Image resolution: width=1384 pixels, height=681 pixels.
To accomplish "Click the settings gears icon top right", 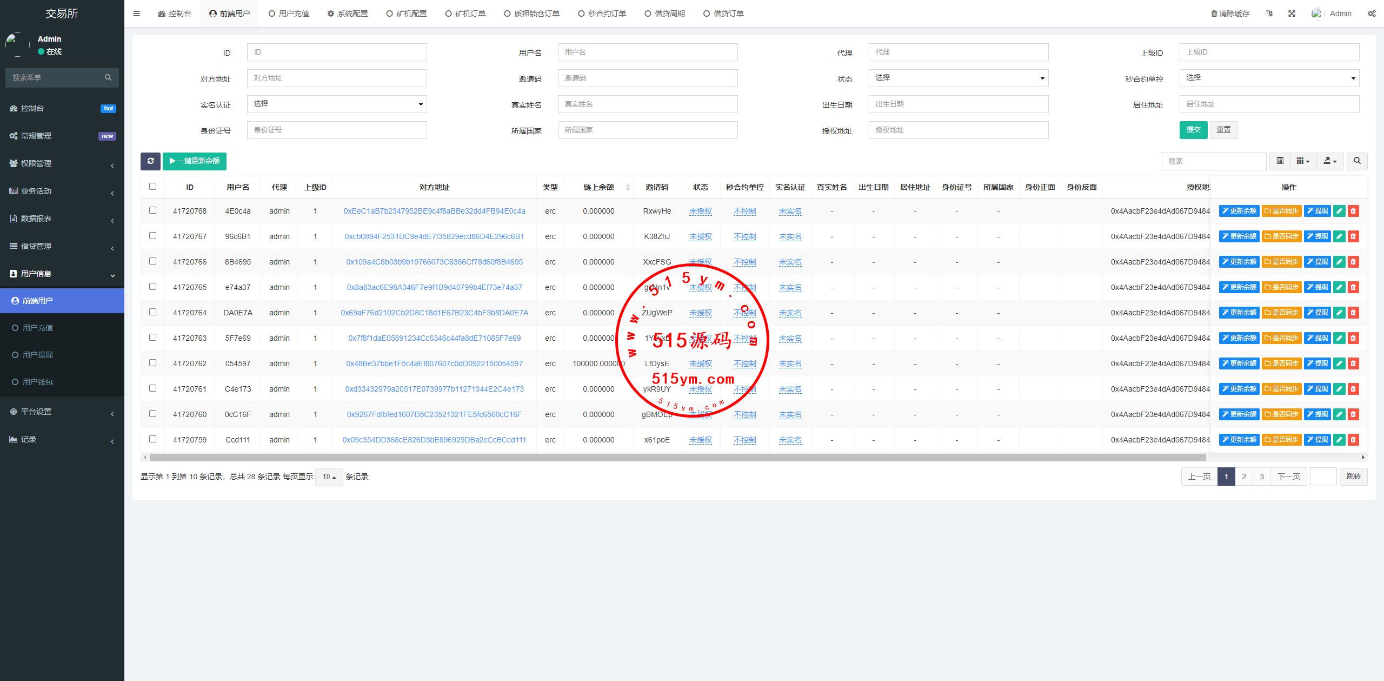I will tap(1372, 14).
